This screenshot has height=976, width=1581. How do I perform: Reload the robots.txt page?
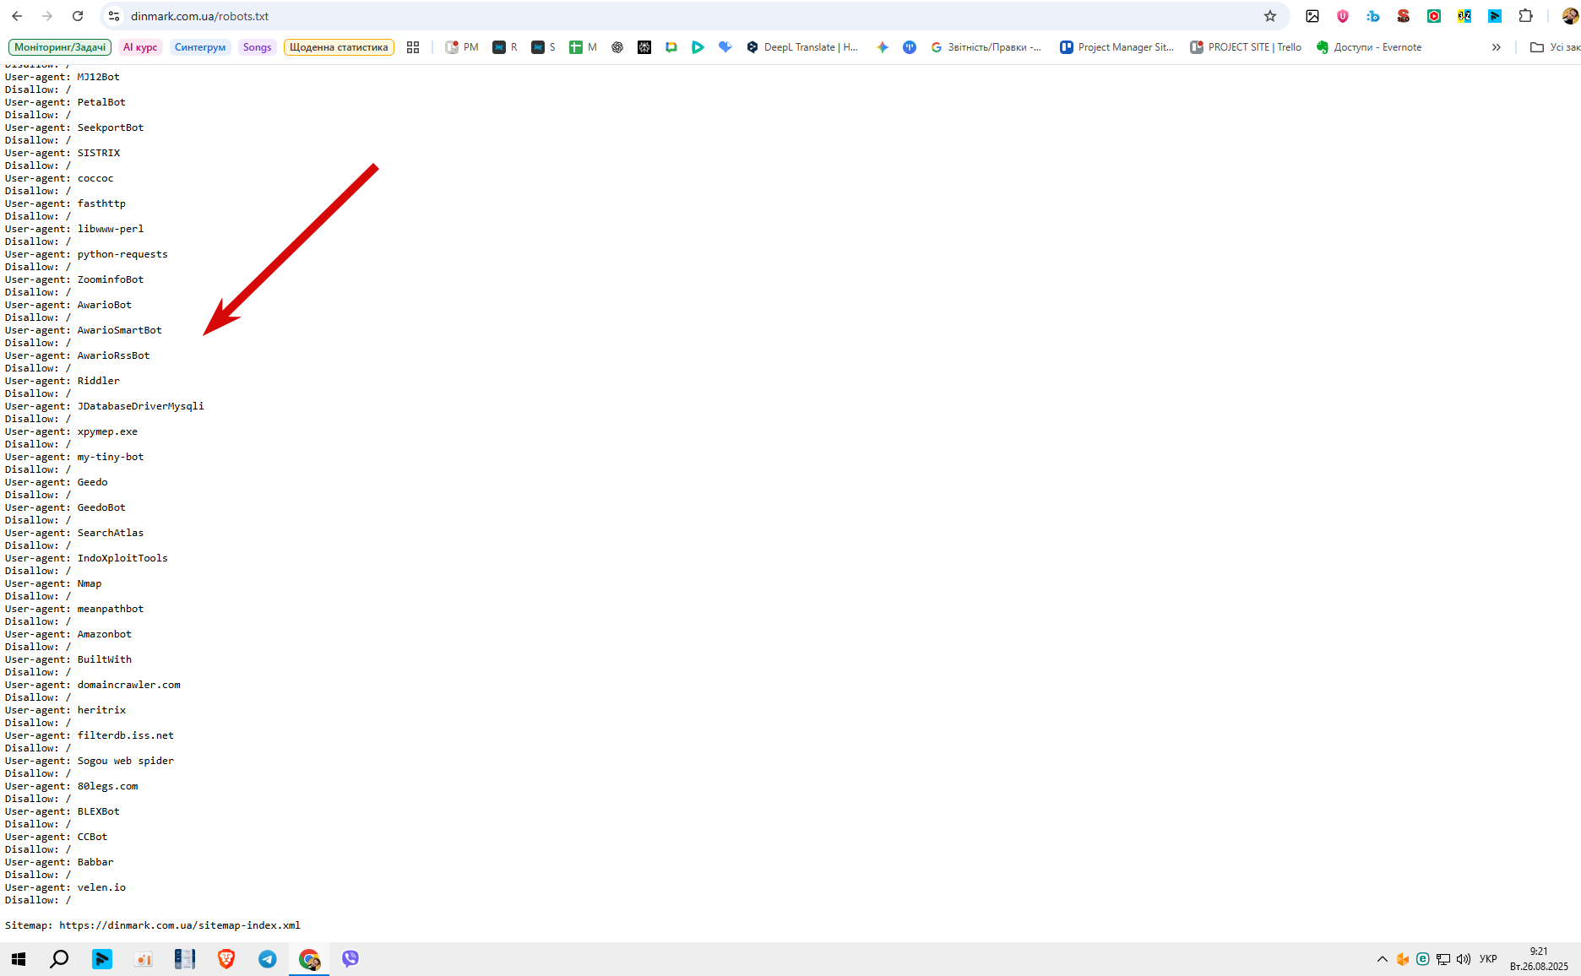pyautogui.click(x=78, y=16)
